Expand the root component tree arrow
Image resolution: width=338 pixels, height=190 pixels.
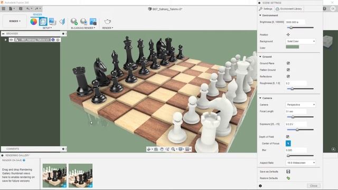[x=6, y=40]
